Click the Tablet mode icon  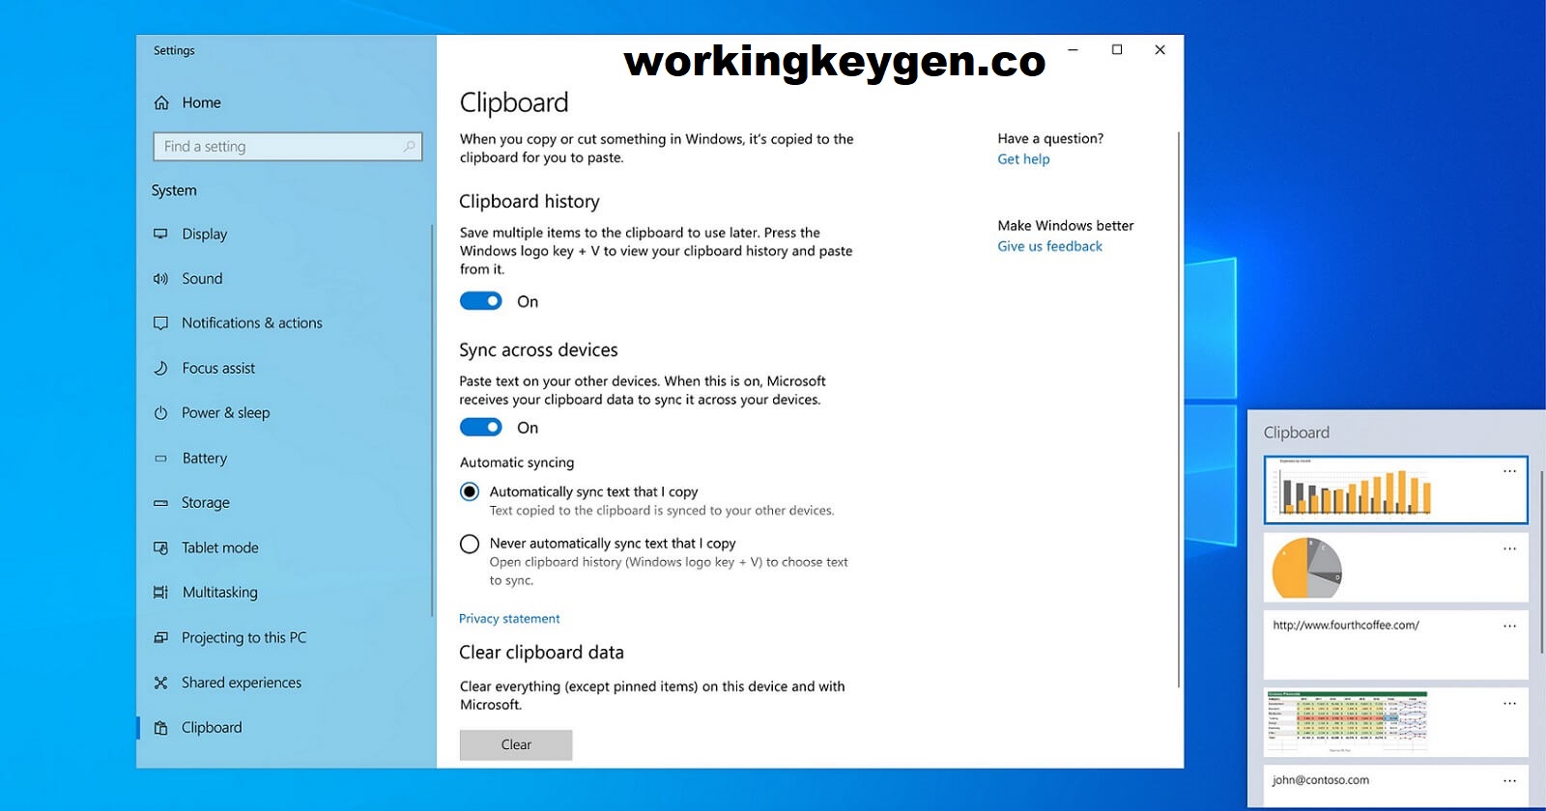(x=160, y=547)
